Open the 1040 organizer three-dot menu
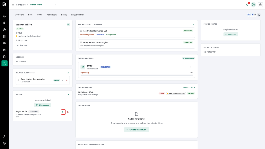This screenshot has width=265, height=149. [x=191, y=67]
